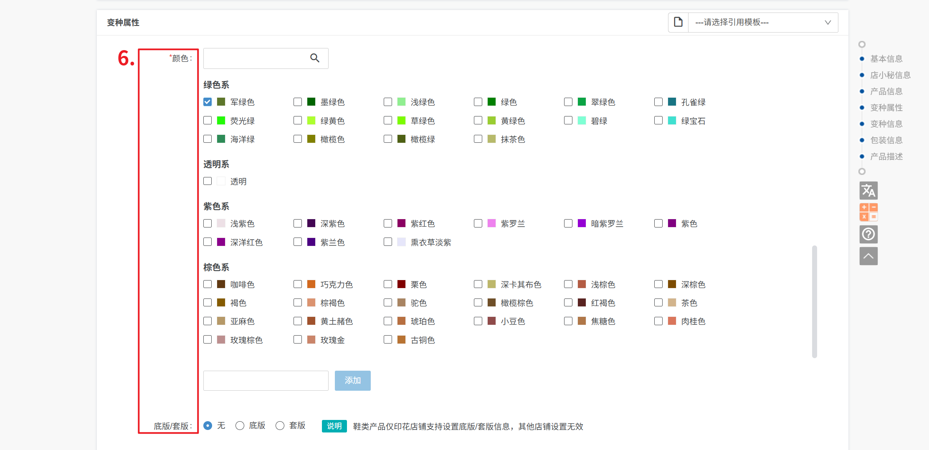Screen dimensions: 929x450
Task: Click the bottom circle marker in side navigation
Action: coord(862,172)
